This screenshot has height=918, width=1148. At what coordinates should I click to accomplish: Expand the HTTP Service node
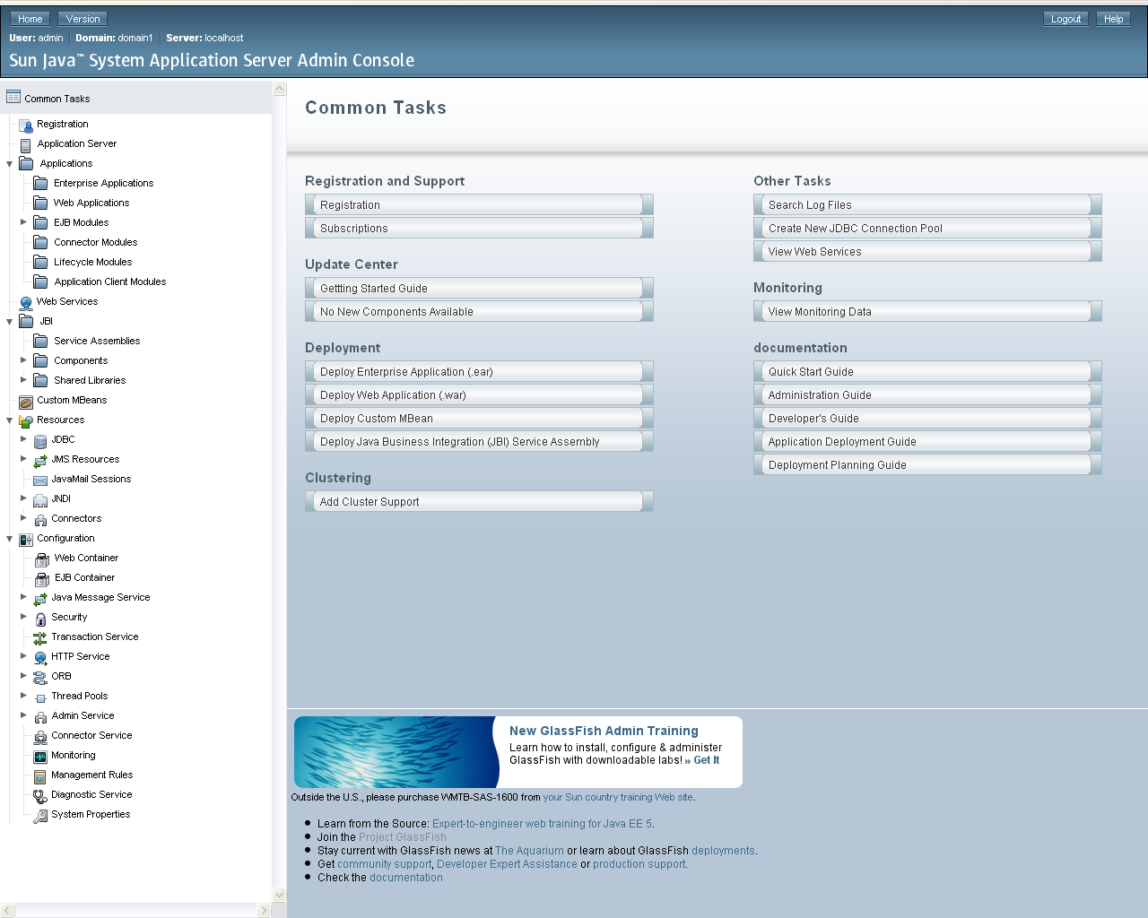(x=24, y=656)
